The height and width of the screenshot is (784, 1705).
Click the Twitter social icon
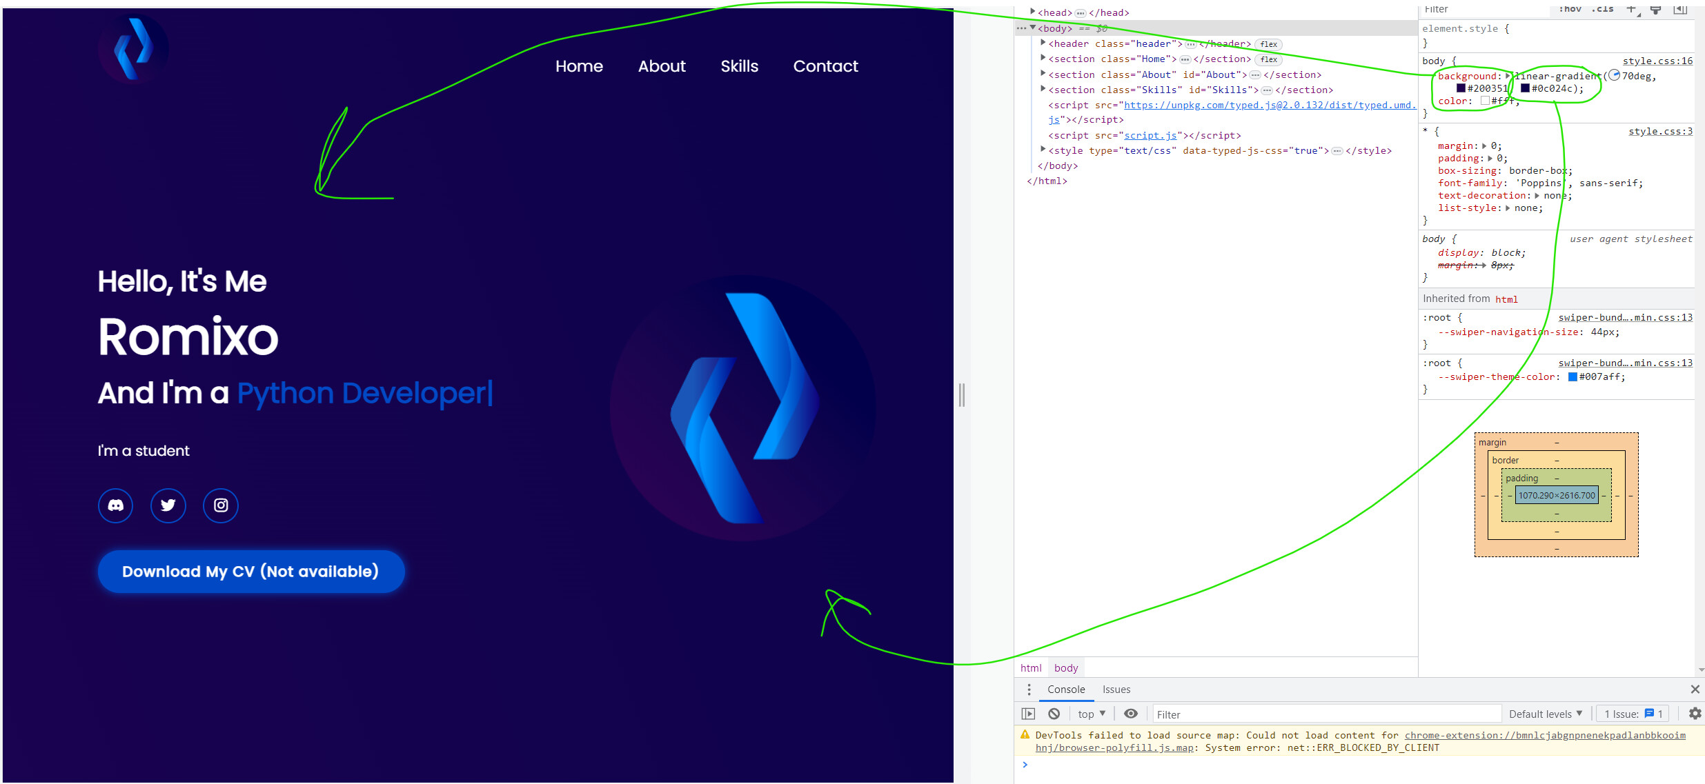click(x=168, y=505)
